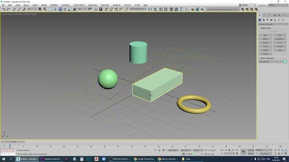289x162 pixels.
Task: Select the Lights category icon
Action: click(267, 20)
